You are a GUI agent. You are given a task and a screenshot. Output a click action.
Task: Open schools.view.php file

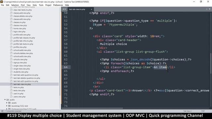20,59
